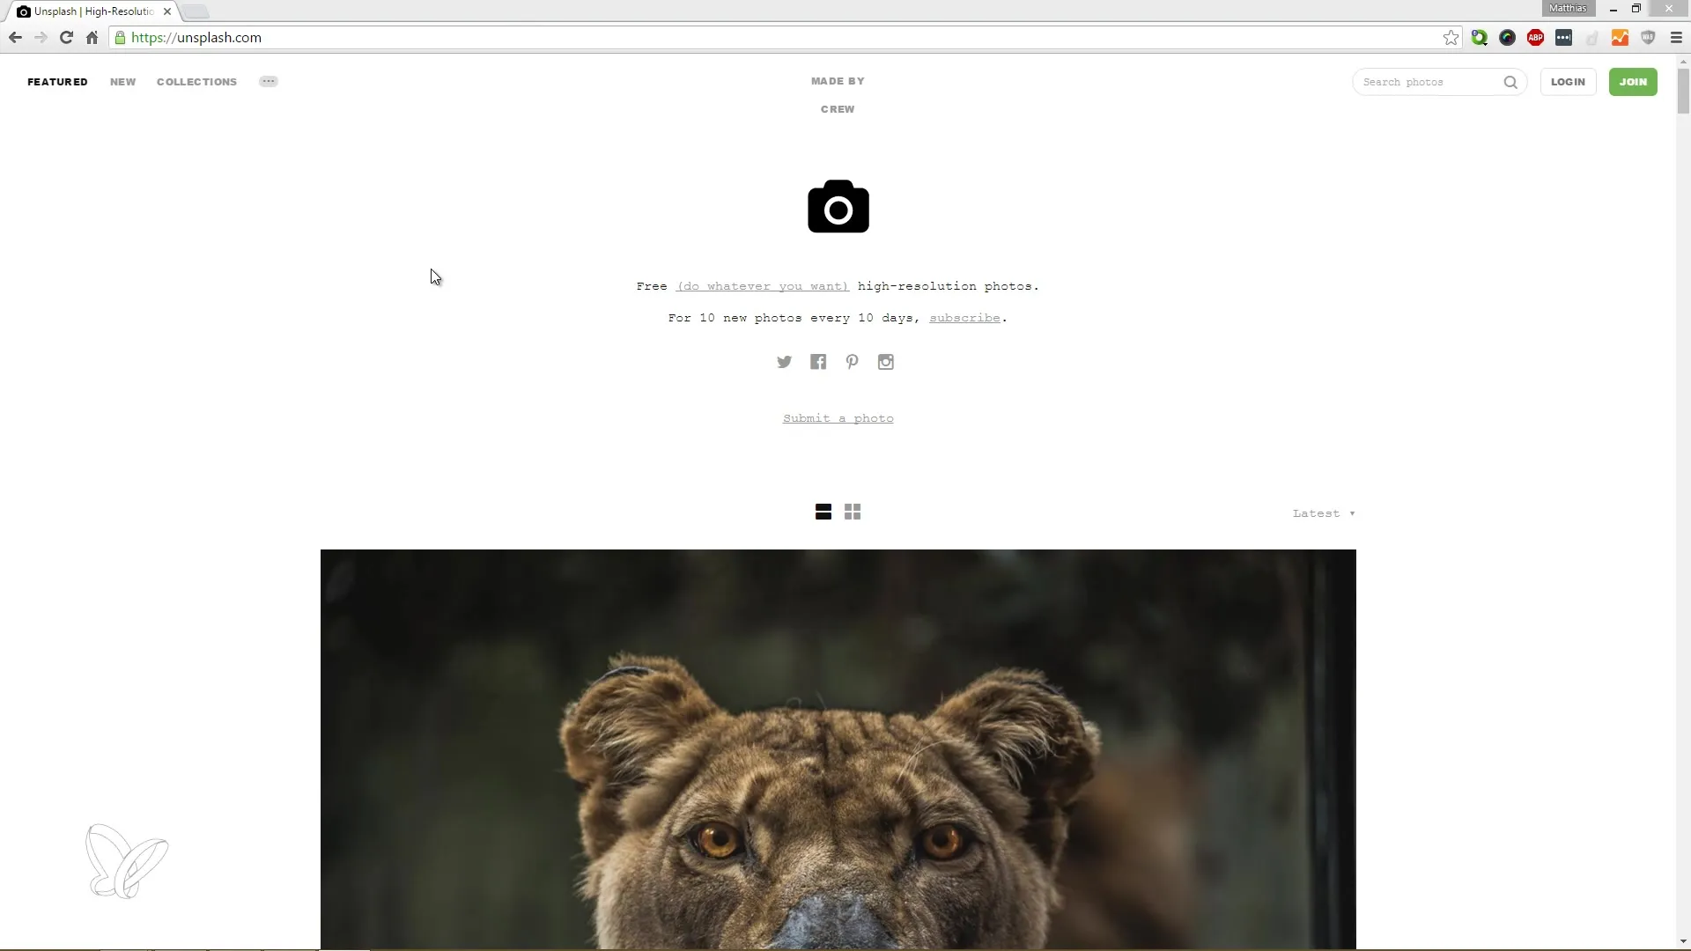The image size is (1691, 951).
Task: Click the search magnifier icon
Action: click(x=1510, y=81)
